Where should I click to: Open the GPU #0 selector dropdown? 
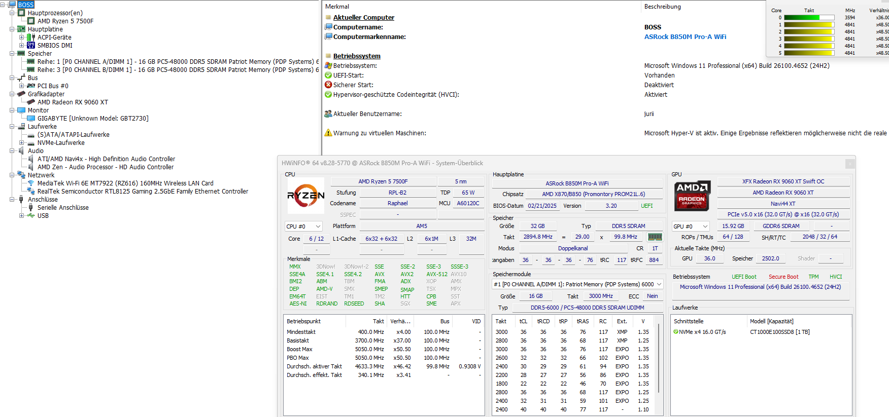tap(691, 226)
